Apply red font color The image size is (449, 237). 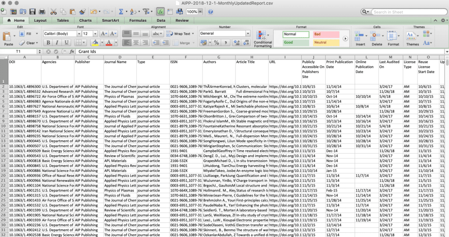[109, 42]
